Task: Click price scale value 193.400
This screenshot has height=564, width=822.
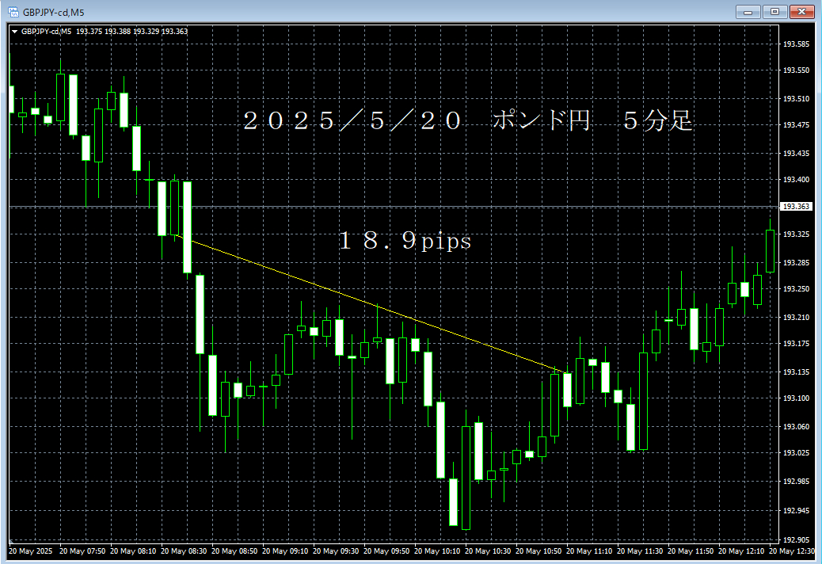Action: (x=796, y=179)
